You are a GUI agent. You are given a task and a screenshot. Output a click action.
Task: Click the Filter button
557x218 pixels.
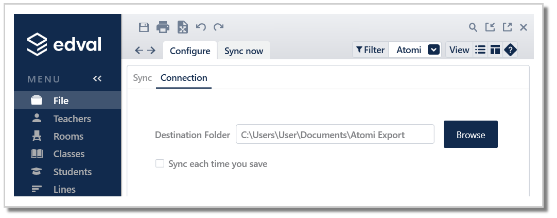coord(371,50)
